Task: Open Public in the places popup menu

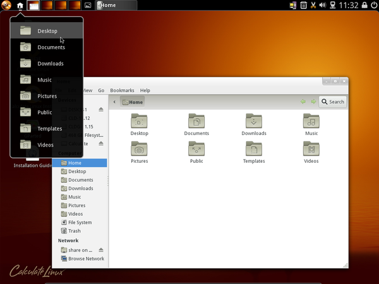Action: [46, 112]
